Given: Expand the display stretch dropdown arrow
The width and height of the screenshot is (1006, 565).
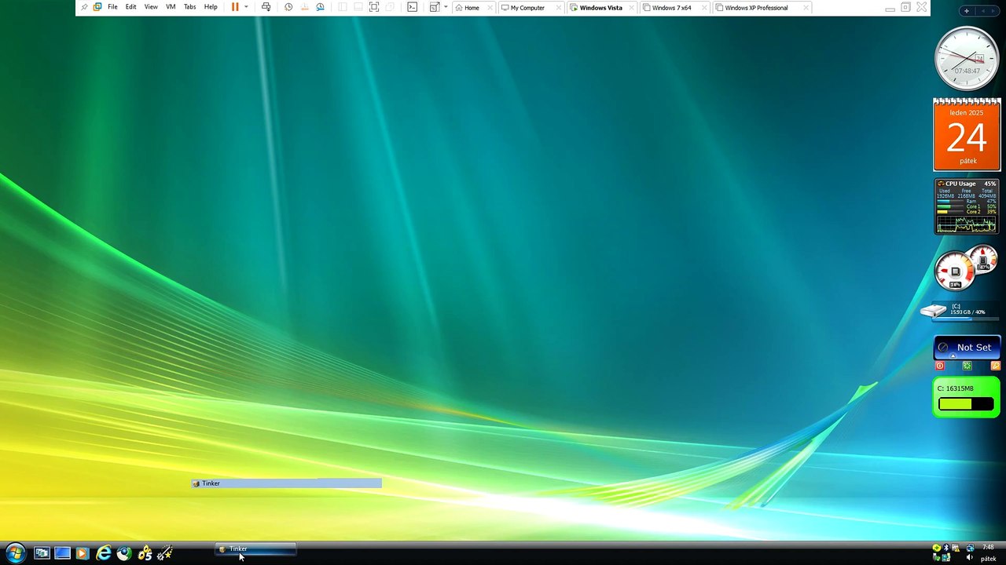Looking at the screenshot, I should [446, 7].
